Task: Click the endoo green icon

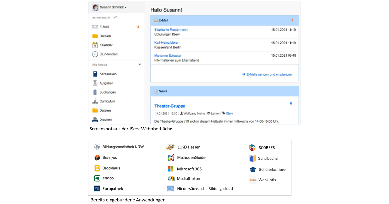Action: pos(97,178)
